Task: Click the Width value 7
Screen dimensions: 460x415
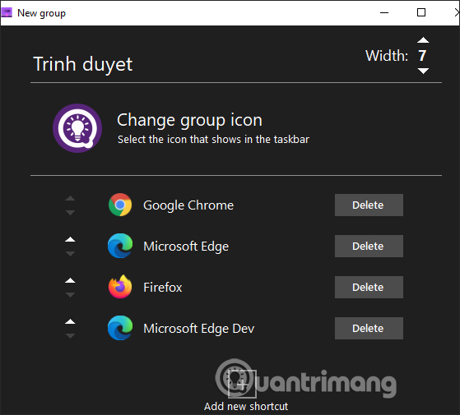Action: (x=422, y=56)
